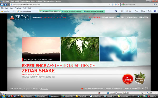Viewport: 158px width, 98px height.
Task: Expand the address bar history dropdown
Action: coord(110,4)
